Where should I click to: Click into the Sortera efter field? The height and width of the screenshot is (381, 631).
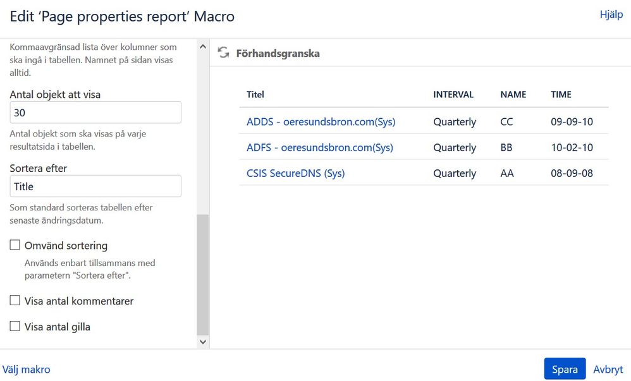pyautogui.click(x=95, y=186)
